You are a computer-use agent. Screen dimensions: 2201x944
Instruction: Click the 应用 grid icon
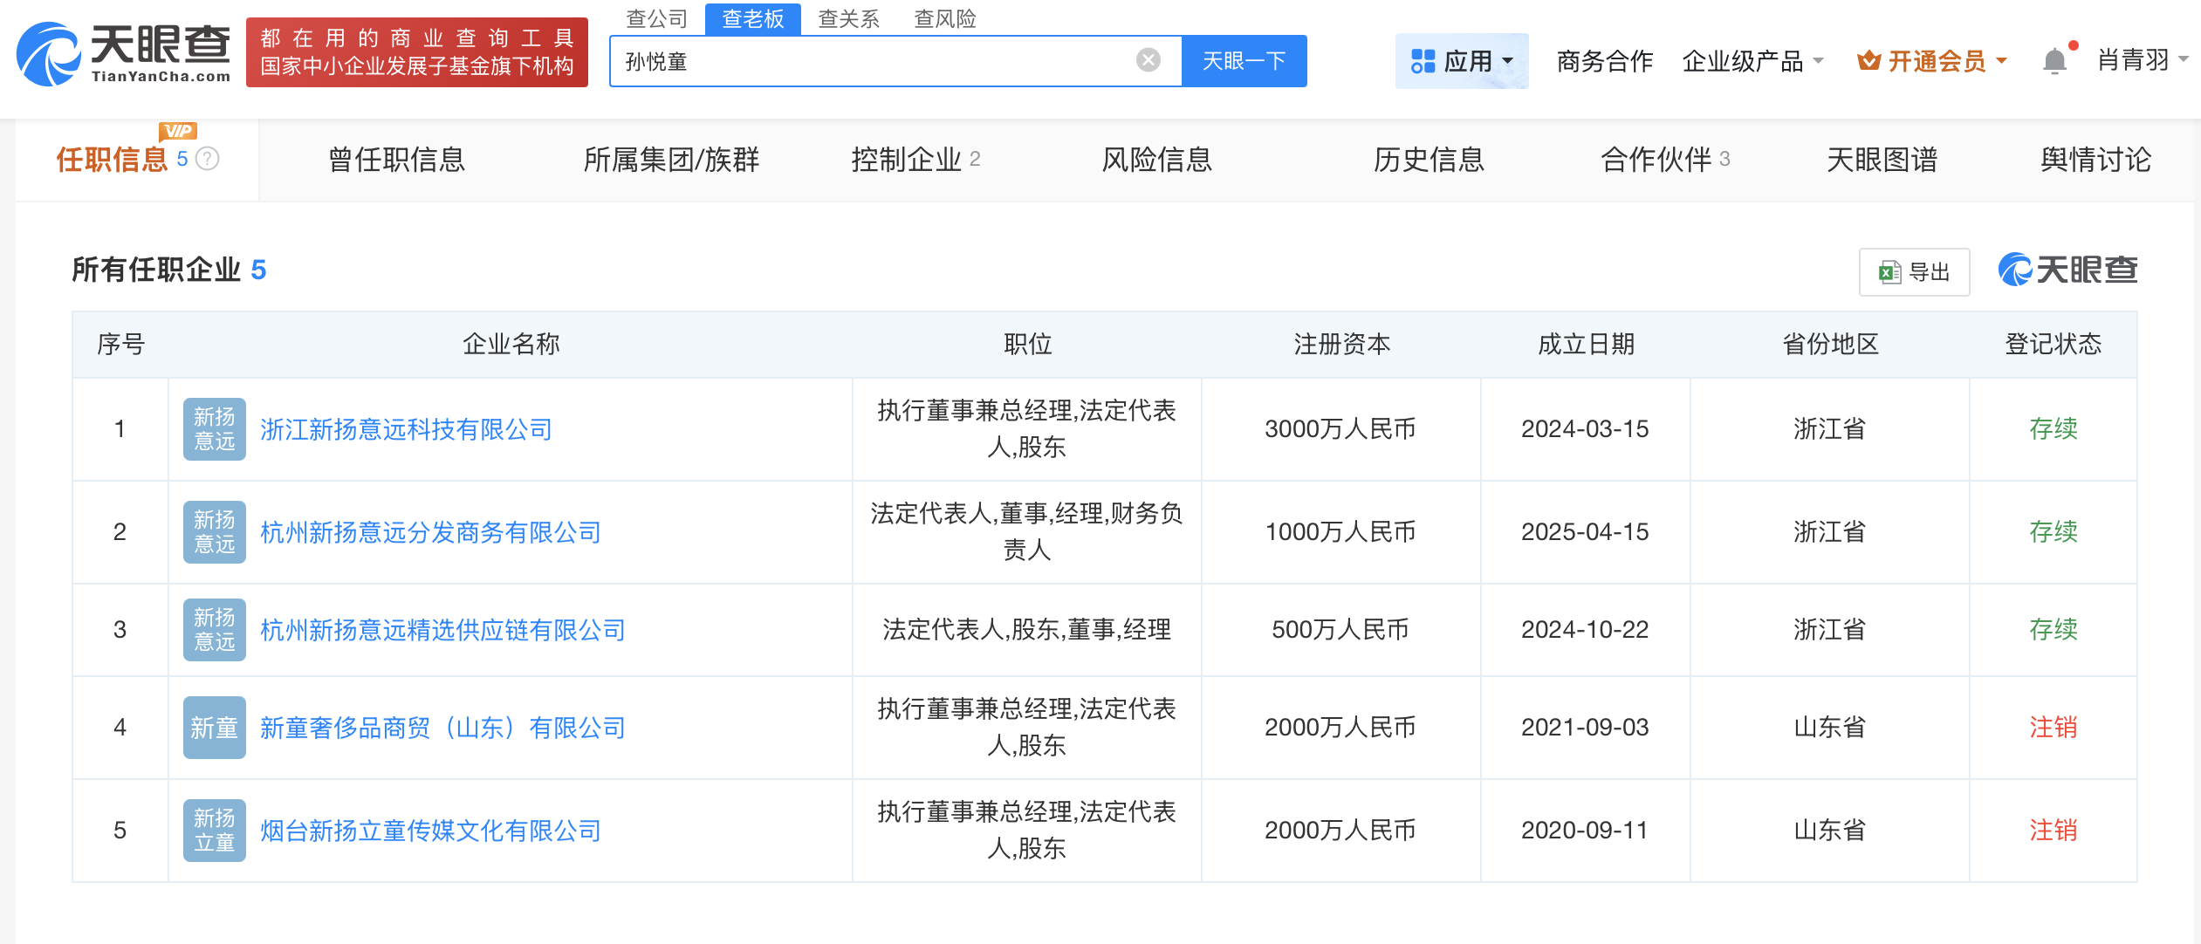tap(1423, 61)
